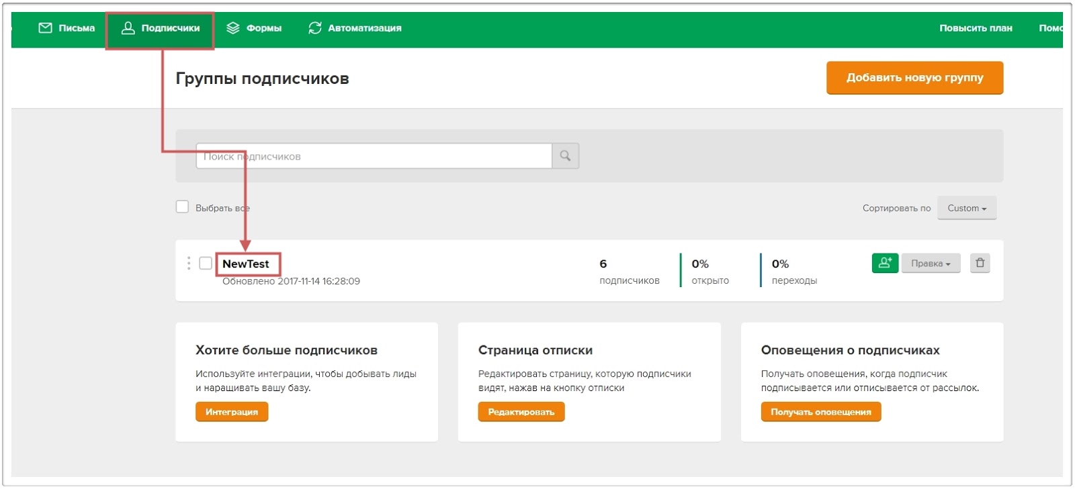Open the Автоматизация menu item
Viewport: 1075px width, 489px height.
364,28
